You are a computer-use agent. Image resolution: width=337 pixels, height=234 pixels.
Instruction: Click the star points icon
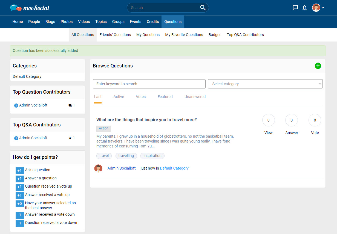(70, 138)
